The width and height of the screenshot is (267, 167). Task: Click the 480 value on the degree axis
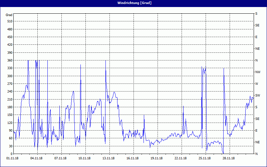(10, 29)
